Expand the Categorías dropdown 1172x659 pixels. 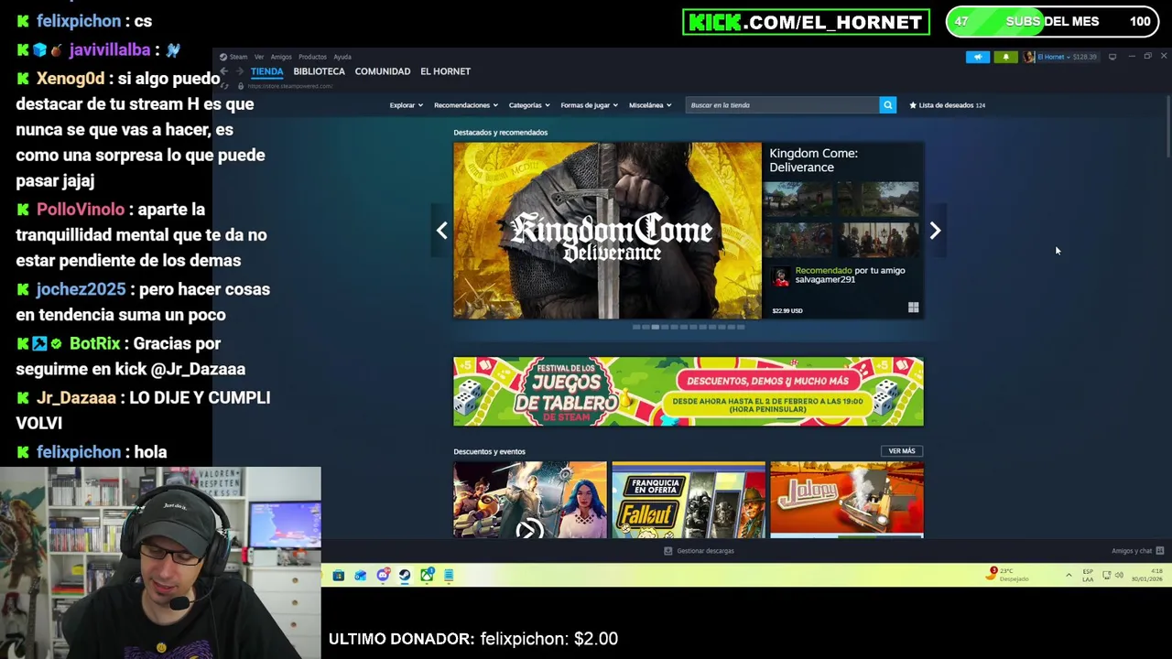529,105
